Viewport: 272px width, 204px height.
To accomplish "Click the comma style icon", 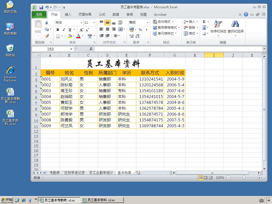I will pyautogui.click(x=147, y=30).
